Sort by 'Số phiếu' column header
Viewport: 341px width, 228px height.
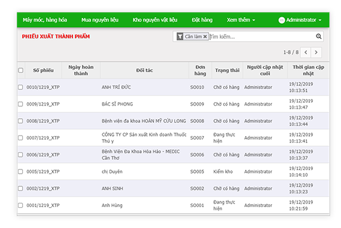43,70
